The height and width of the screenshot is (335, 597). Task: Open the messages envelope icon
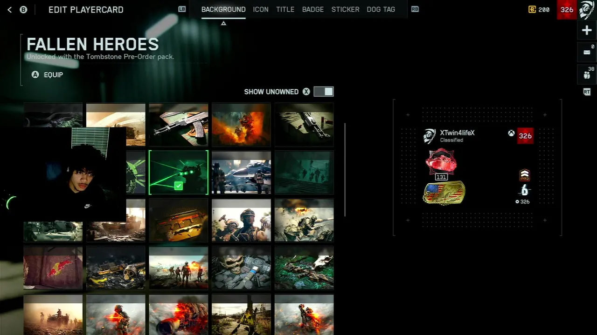pyautogui.click(x=587, y=52)
